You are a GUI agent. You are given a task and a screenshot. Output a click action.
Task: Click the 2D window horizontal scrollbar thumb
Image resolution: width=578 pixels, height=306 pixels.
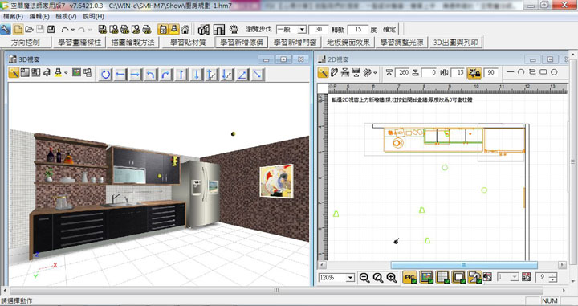(x=464, y=265)
